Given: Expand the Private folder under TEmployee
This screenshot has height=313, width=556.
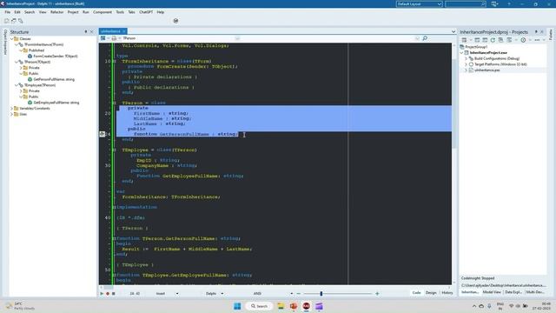Looking at the screenshot, I should click(21, 91).
